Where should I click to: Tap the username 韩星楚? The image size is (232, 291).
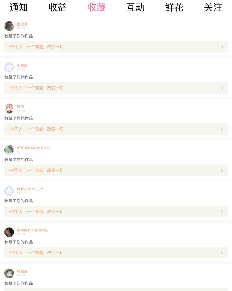point(22,271)
